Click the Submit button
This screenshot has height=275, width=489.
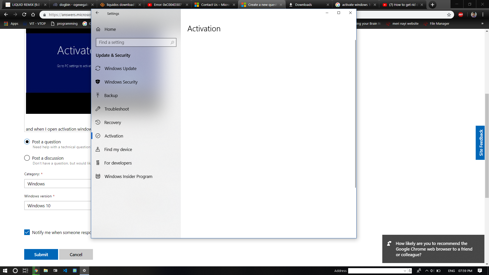coord(41,254)
